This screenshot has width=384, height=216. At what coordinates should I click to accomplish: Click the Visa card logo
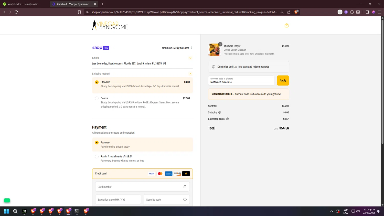click(x=152, y=174)
